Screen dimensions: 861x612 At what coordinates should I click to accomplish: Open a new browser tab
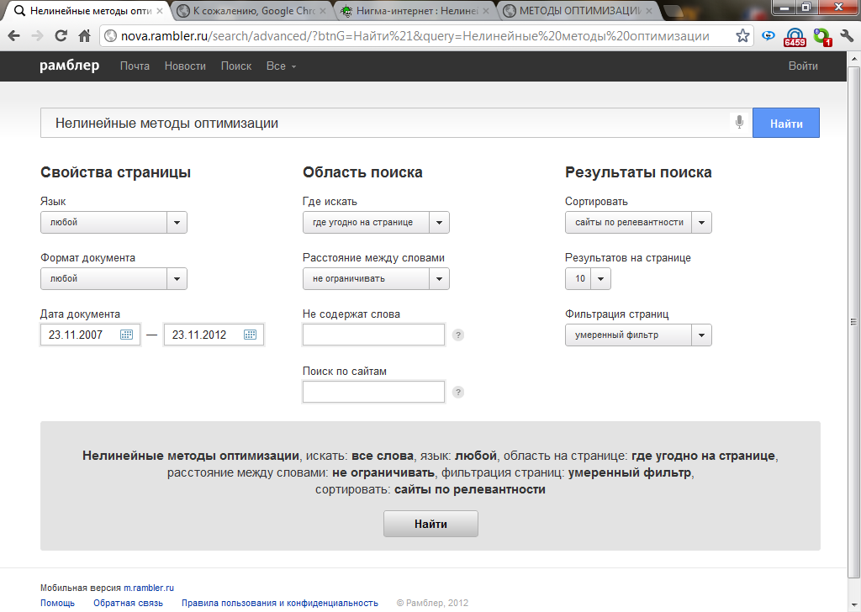pos(673,11)
